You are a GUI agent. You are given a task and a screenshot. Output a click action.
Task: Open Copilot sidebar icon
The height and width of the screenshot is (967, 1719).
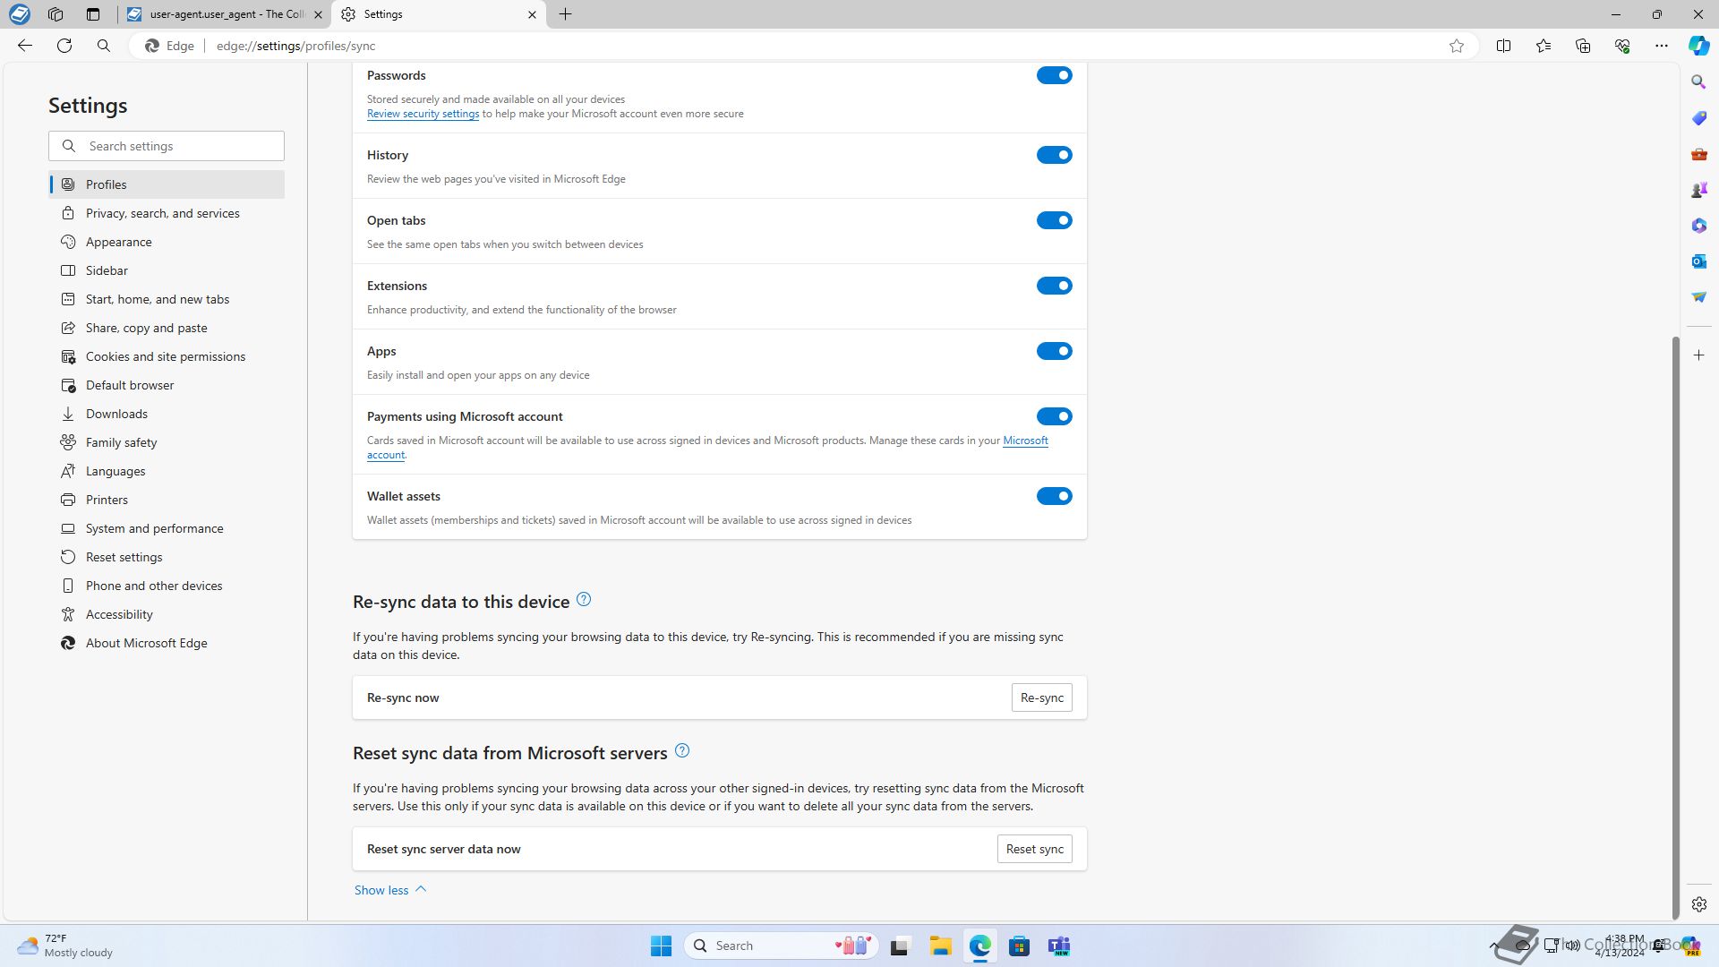[1698, 46]
